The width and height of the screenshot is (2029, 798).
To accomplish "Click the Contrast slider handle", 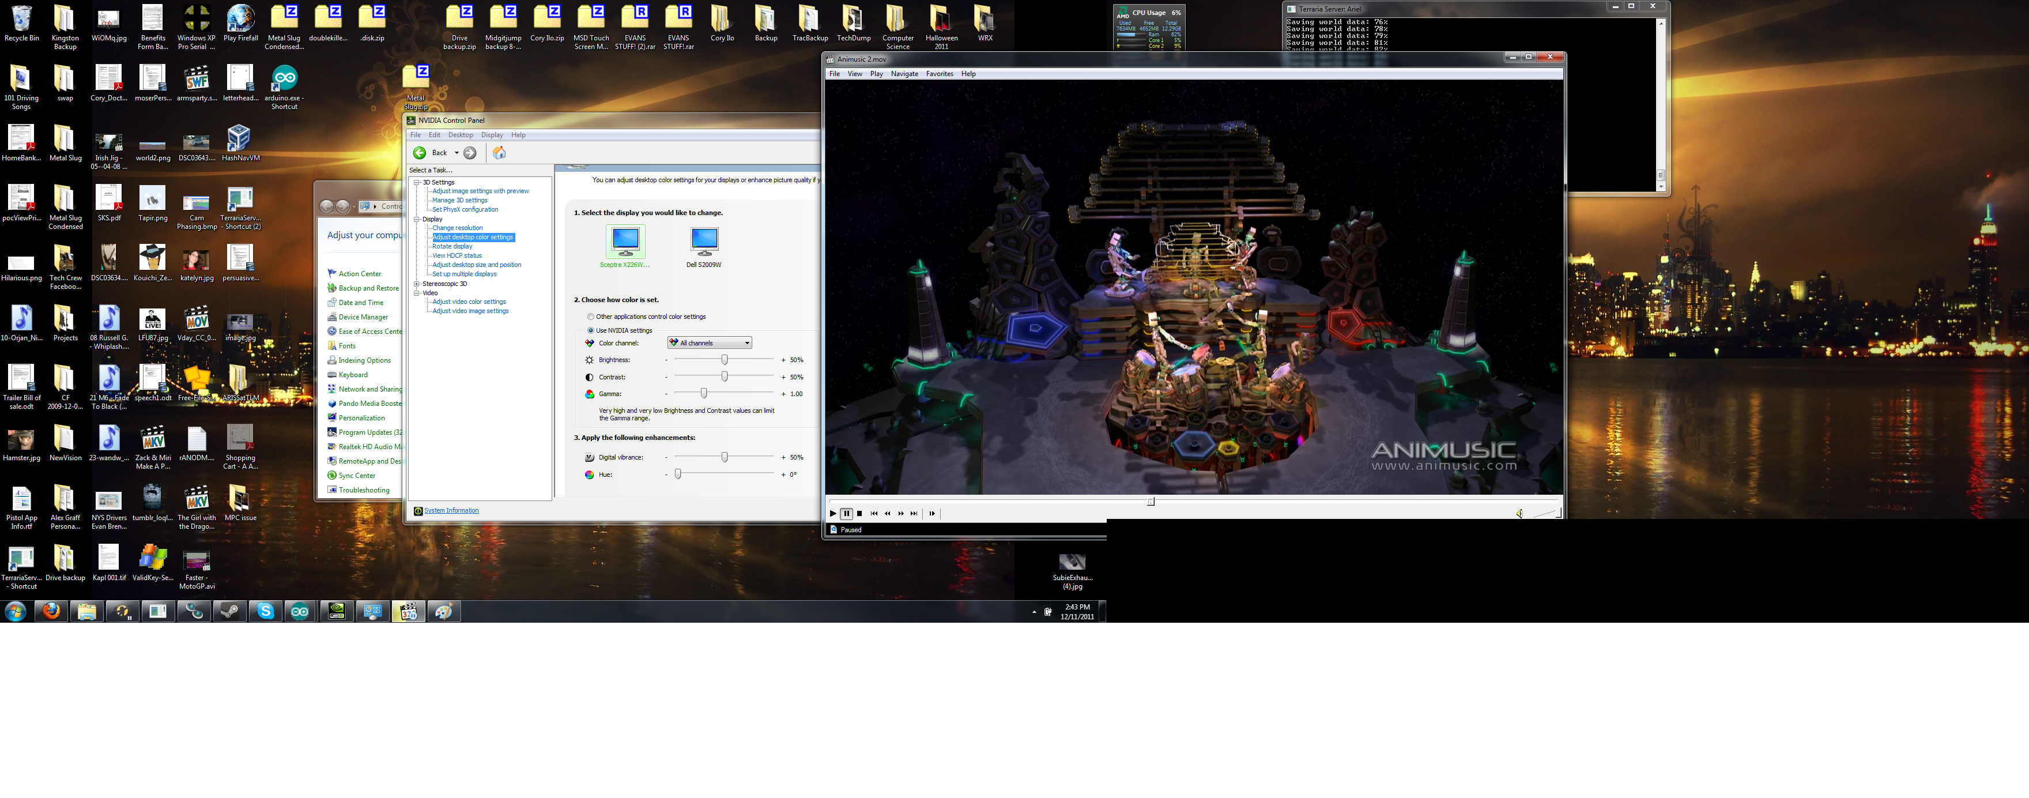I will pyautogui.click(x=725, y=377).
